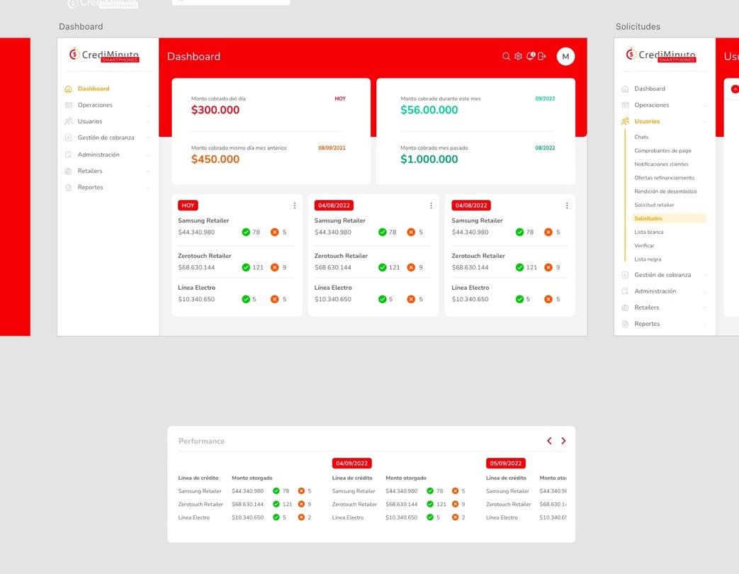Click Comprobantes de pago submenu link
The image size is (739, 574).
point(662,150)
